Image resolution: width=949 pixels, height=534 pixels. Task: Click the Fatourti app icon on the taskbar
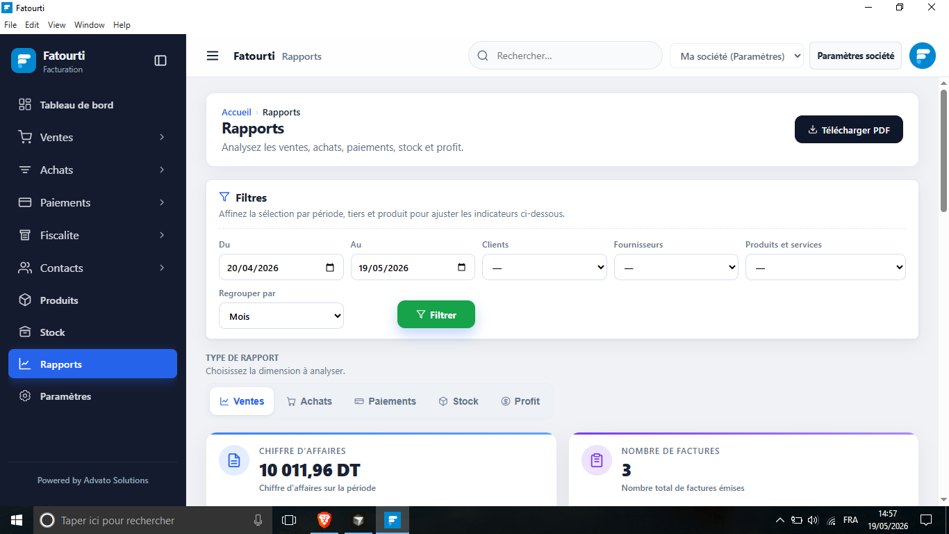pyautogui.click(x=393, y=520)
